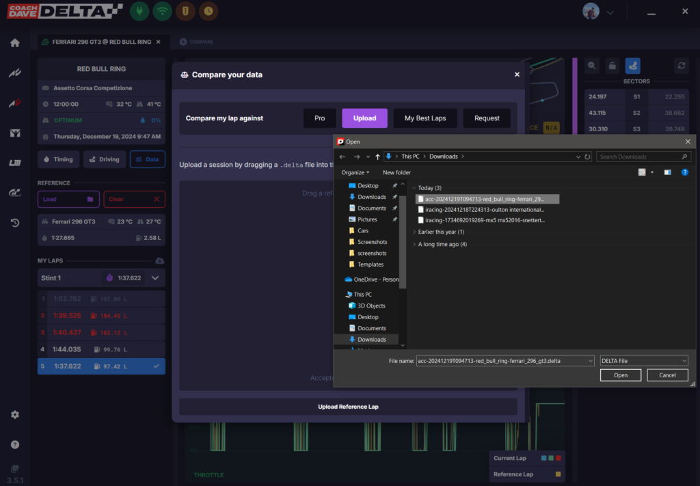Screen dimensions: 700x486
Task: Select the highlighted driver-view icon above Sectors
Action: 632,66
